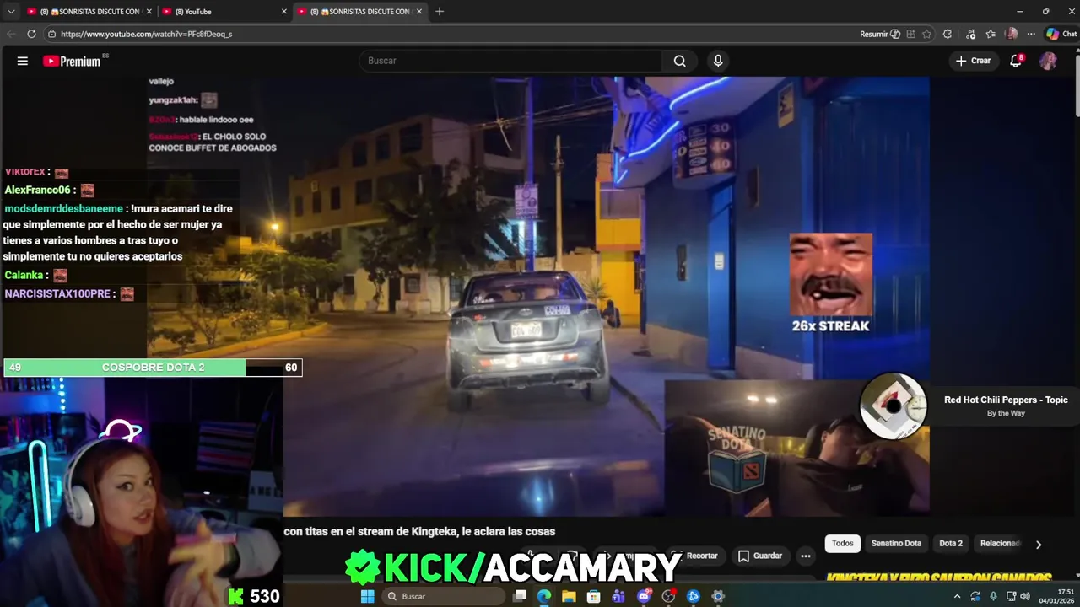
Task: Reload the page with the refresh icon
Action: [x=31, y=34]
